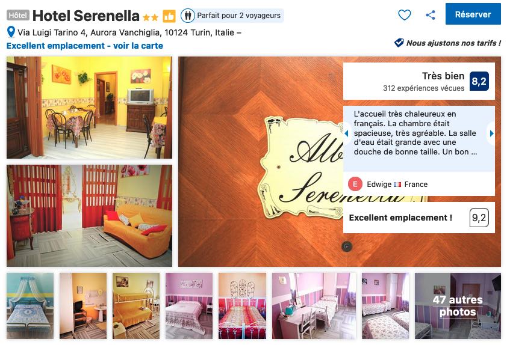Open the Albergo Serenella door sign photo
This screenshot has height=345, width=507.
[x=260, y=161]
